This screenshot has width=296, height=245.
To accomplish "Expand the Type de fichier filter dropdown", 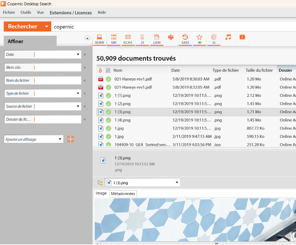I will pyautogui.click(x=78, y=93).
